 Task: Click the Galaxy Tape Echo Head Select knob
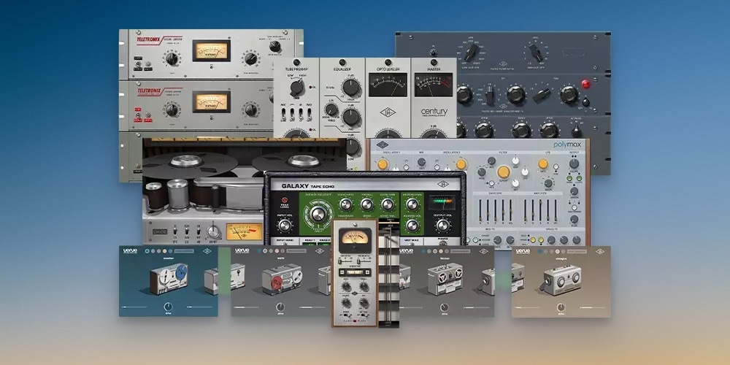click(x=319, y=215)
